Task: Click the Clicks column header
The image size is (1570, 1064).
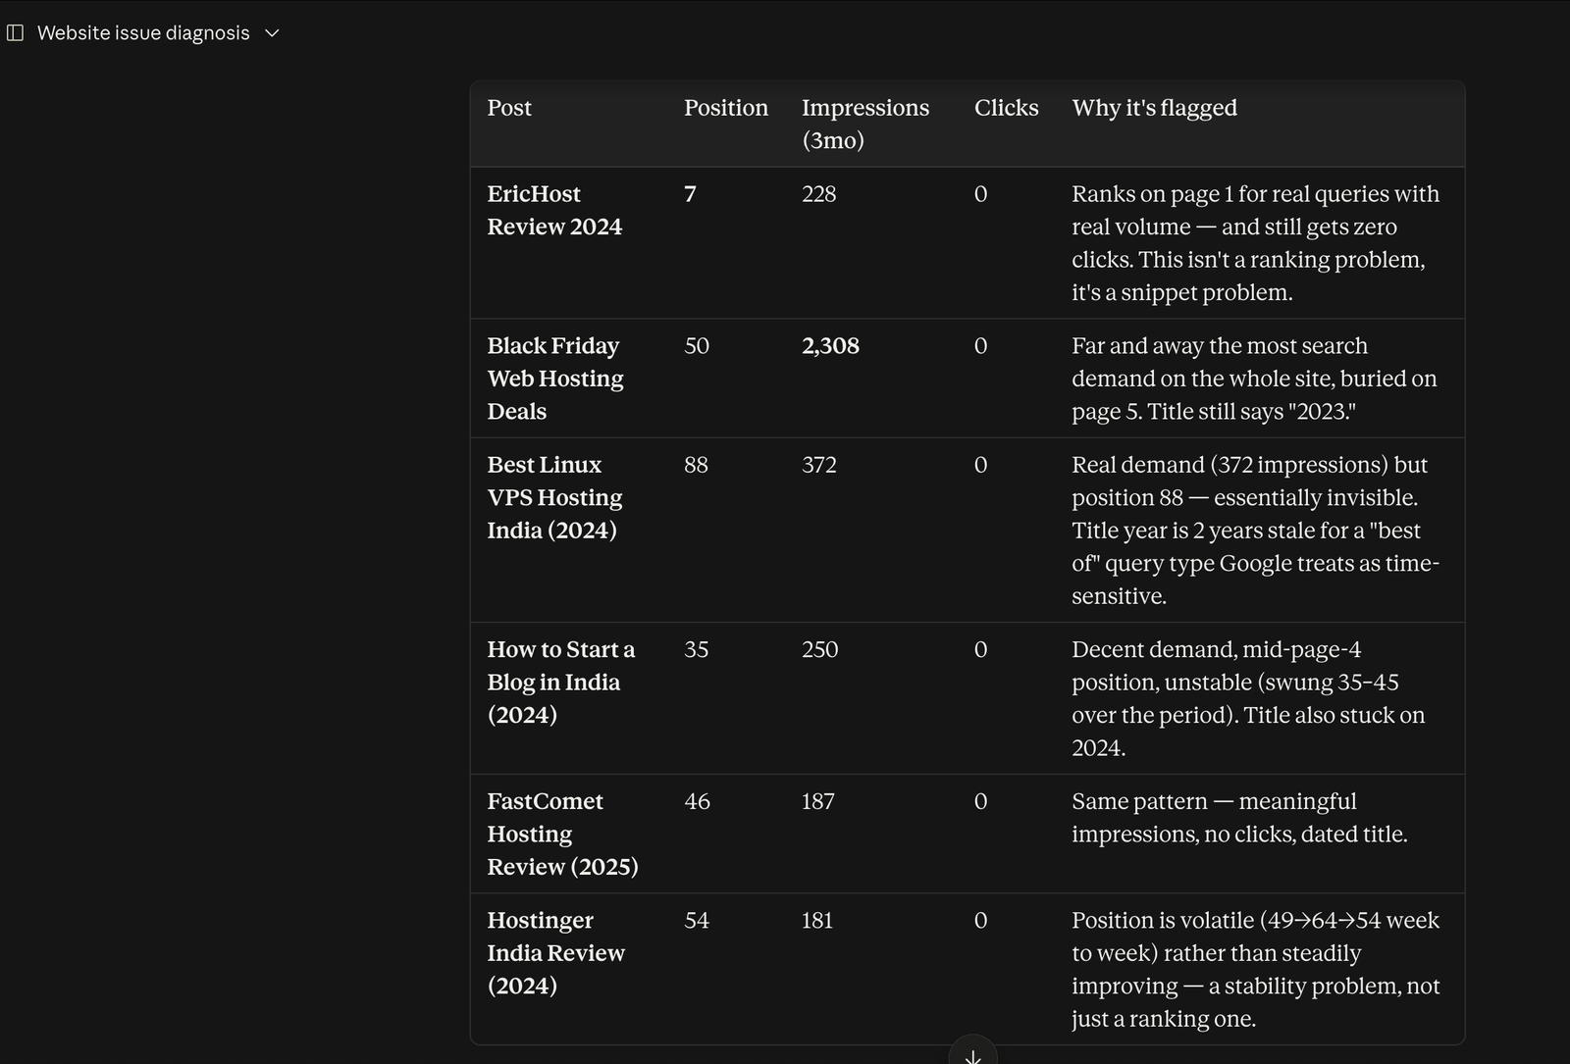Action: pos(1006,108)
